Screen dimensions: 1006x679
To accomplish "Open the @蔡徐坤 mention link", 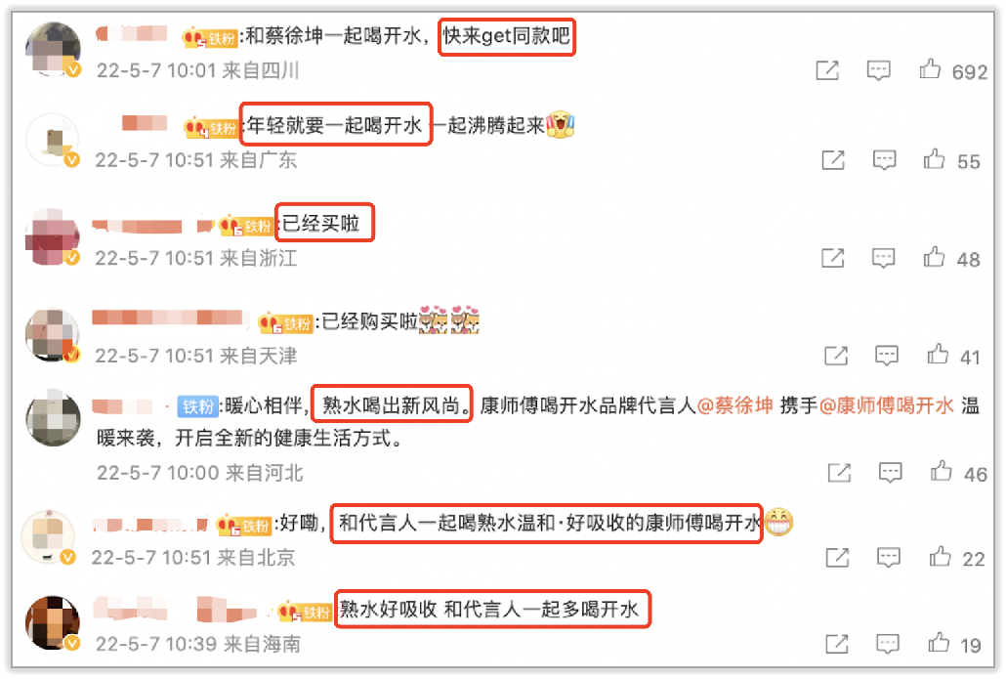I will 734,405.
